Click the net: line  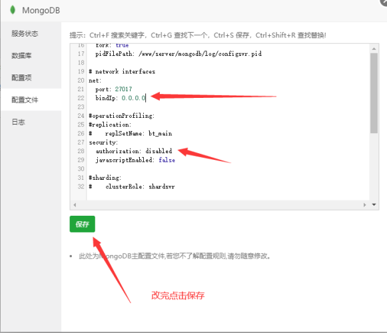(x=95, y=81)
